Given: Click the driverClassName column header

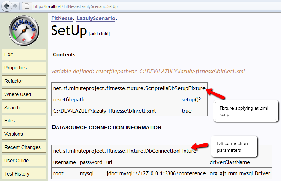Looking at the screenshot, I should (240, 162).
